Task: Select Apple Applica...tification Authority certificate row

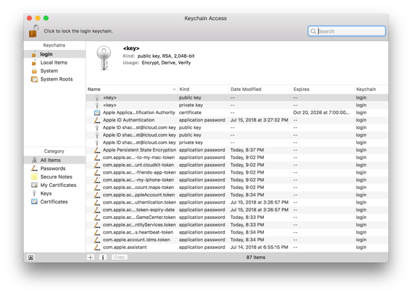Action: tap(237, 113)
